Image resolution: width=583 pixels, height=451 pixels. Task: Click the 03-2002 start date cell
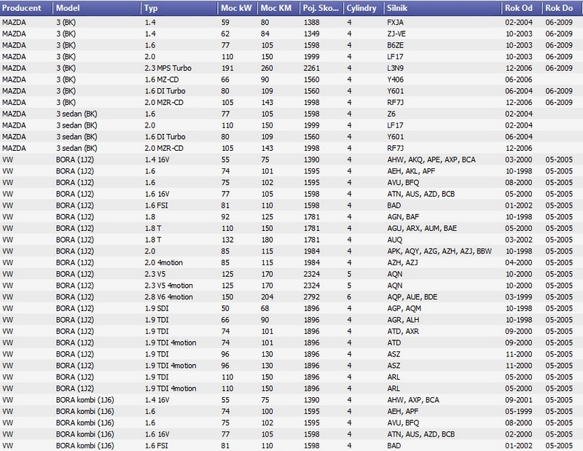pos(519,240)
